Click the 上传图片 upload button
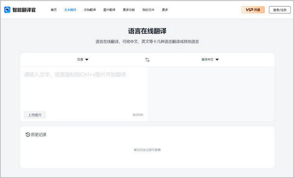The width and height of the screenshot is (294, 178). 35,115
